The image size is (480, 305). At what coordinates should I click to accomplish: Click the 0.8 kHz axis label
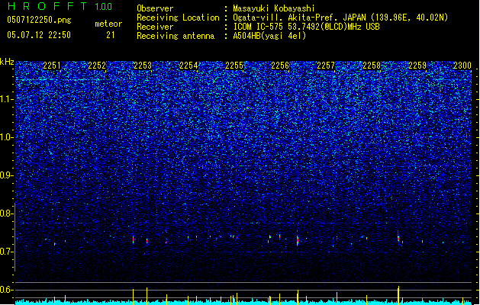7,213
